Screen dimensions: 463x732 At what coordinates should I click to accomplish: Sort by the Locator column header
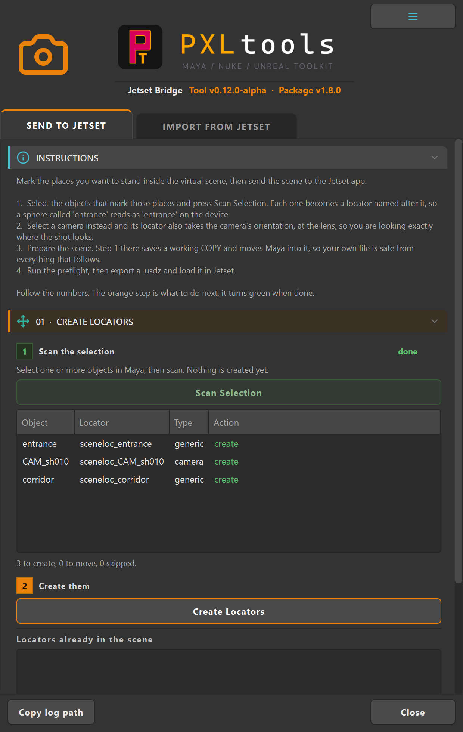tap(122, 422)
